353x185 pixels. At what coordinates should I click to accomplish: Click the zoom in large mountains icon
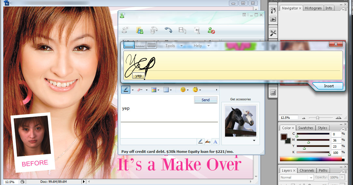(338, 117)
